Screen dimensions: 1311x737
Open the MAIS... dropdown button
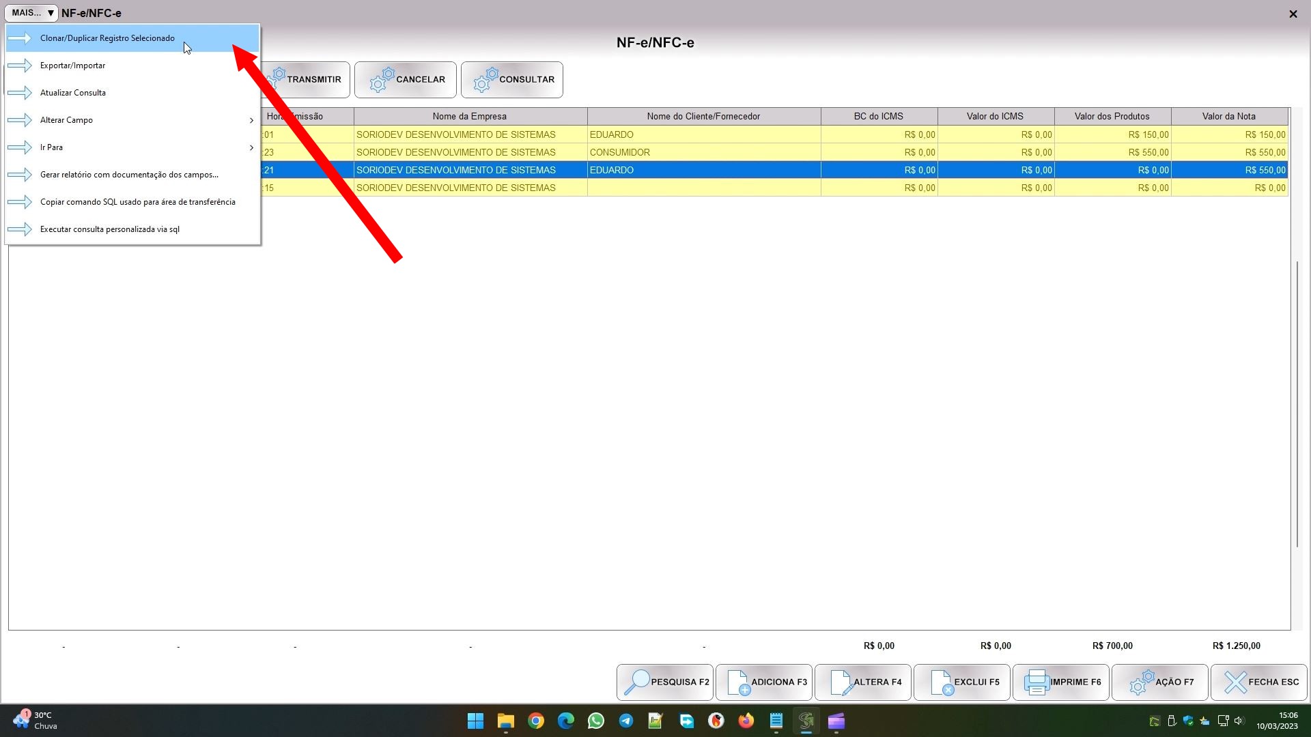(31, 13)
